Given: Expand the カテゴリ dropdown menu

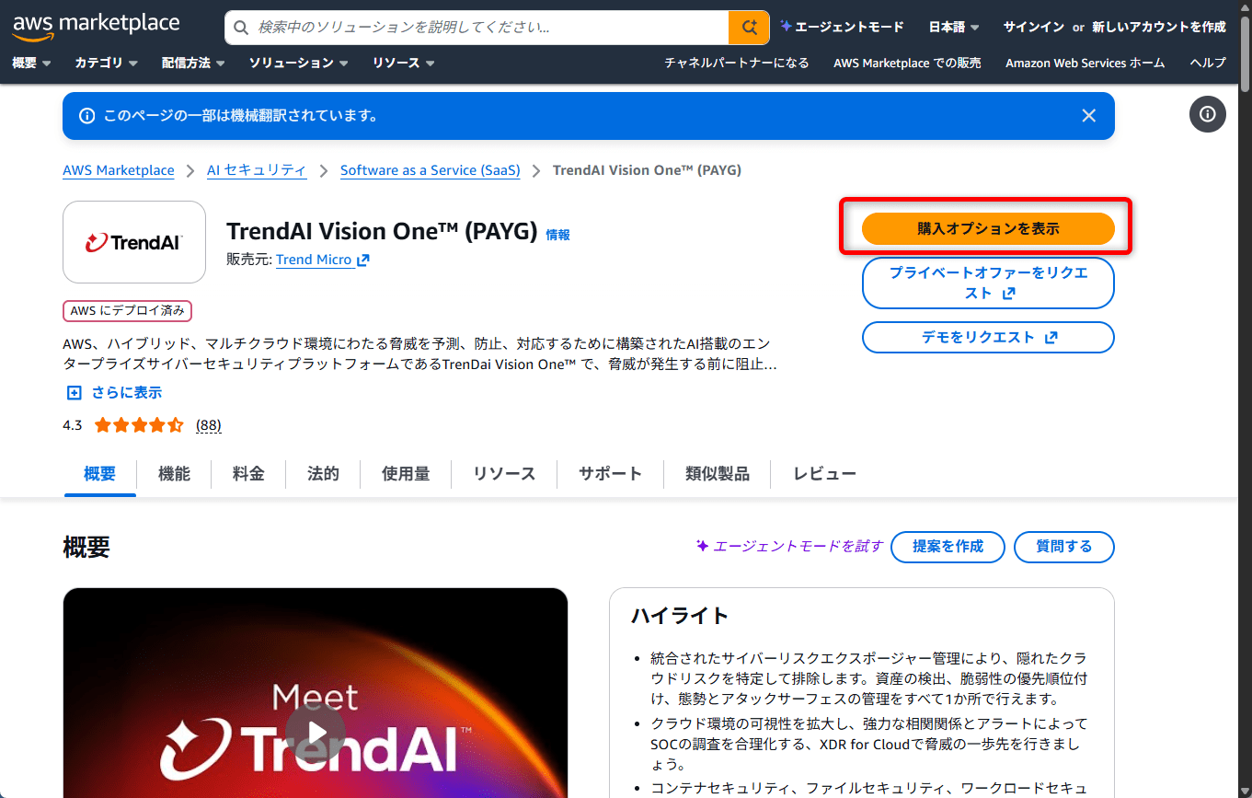Looking at the screenshot, I should pyautogui.click(x=106, y=64).
